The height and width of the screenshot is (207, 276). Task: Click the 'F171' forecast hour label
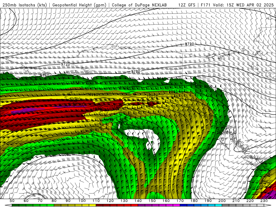coord(206,5)
